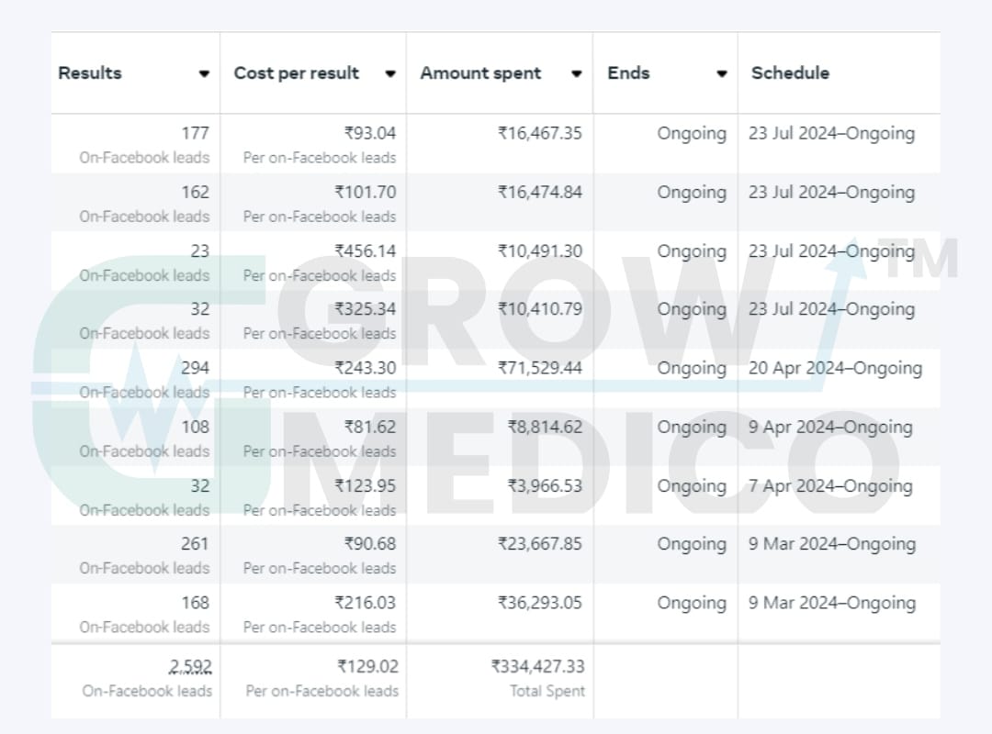Click the Amount spent column dropdown arrow
The width and height of the screenshot is (992, 734).
pos(577,74)
